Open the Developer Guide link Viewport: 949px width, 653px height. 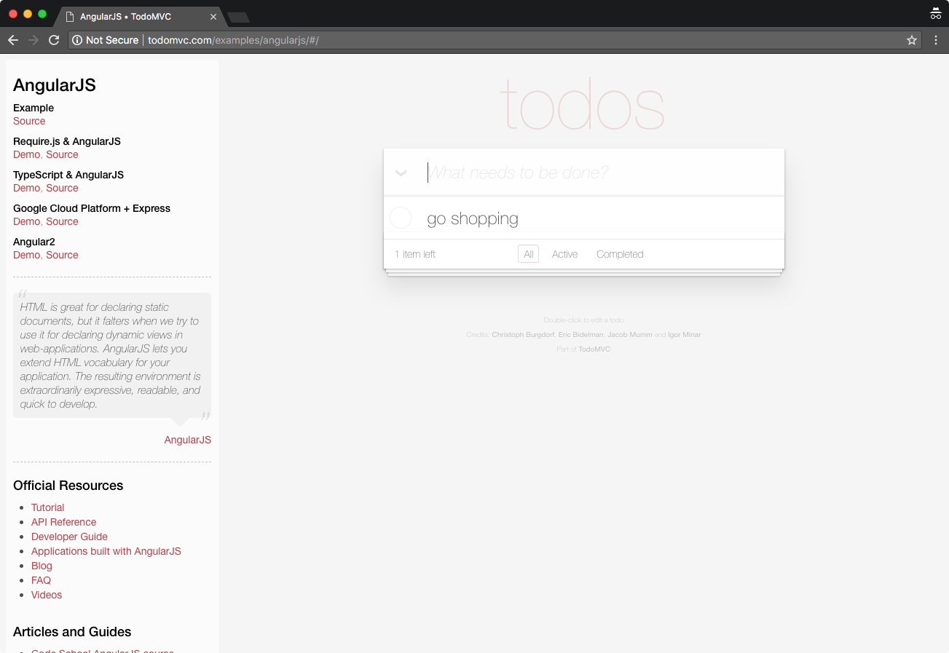point(69,537)
